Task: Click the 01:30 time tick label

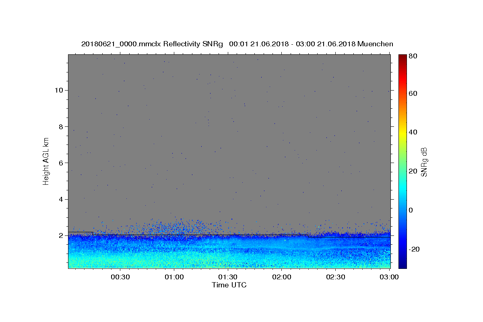Action: click(x=228, y=277)
